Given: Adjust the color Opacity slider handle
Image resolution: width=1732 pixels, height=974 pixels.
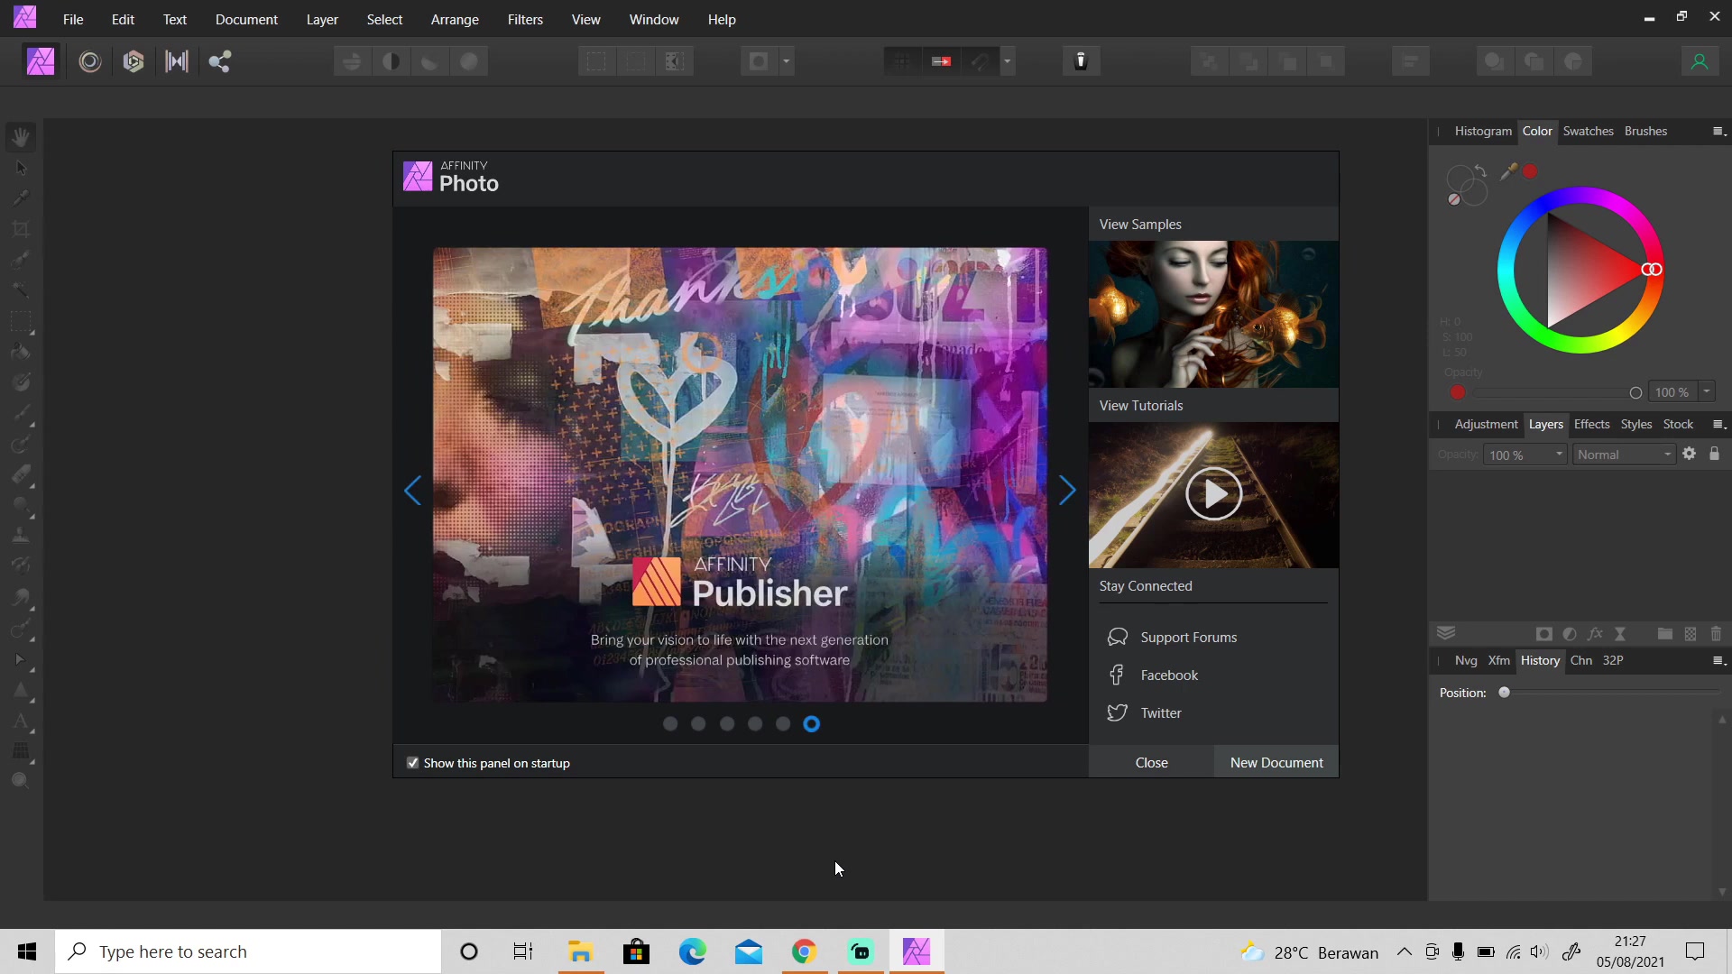Looking at the screenshot, I should 1635,392.
